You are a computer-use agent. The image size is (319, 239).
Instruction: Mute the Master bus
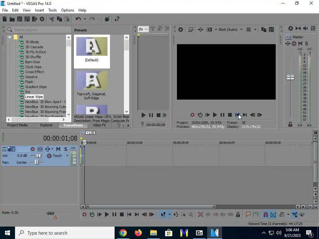tap(300, 44)
